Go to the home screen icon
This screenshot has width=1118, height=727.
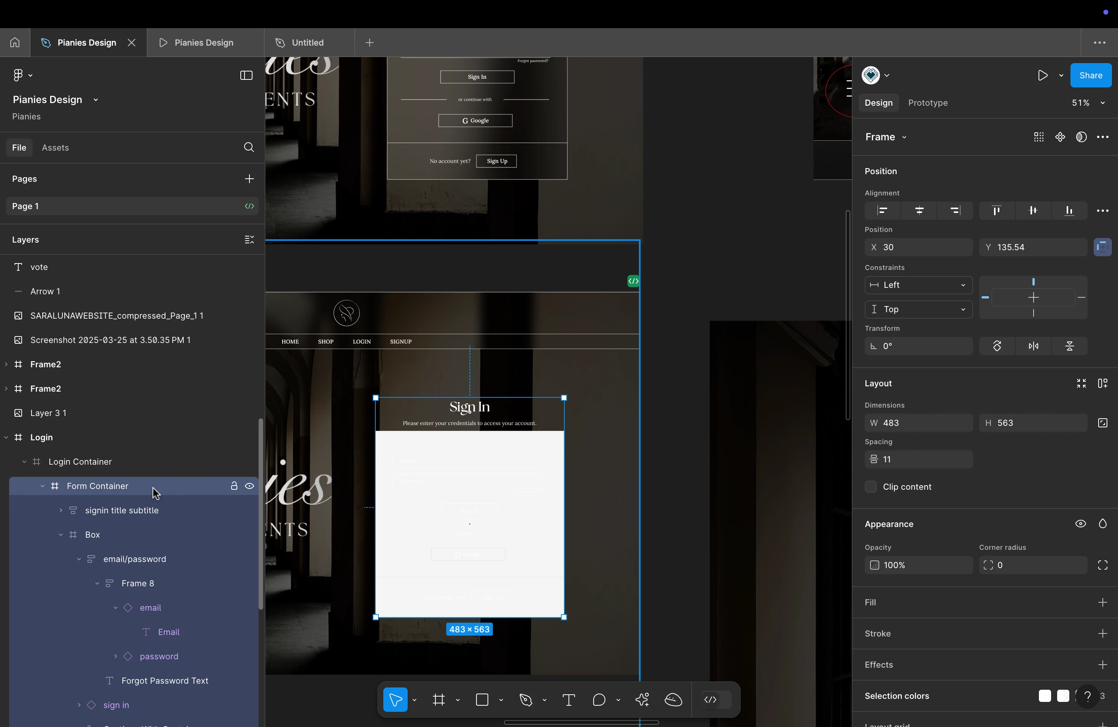point(15,43)
